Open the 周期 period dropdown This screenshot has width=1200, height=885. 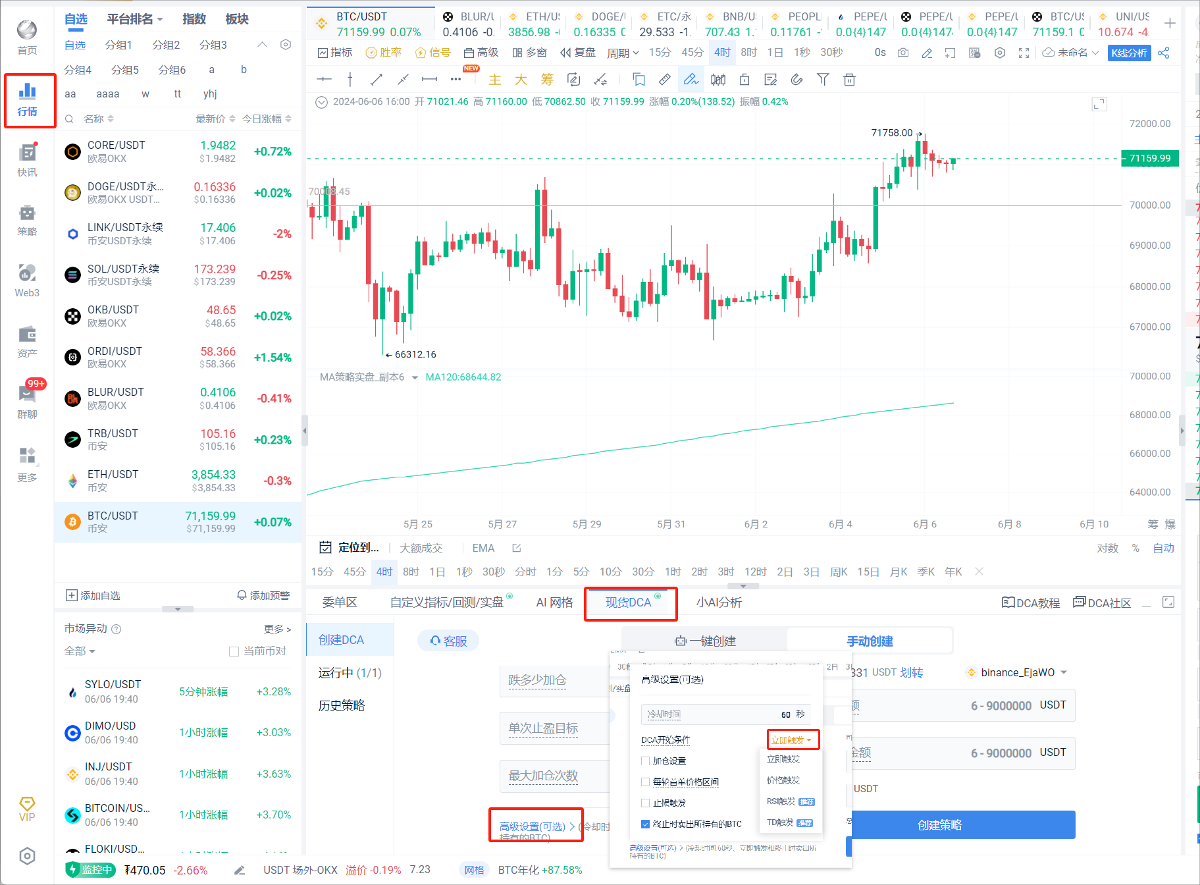pyautogui.click(x=623, y=53)
